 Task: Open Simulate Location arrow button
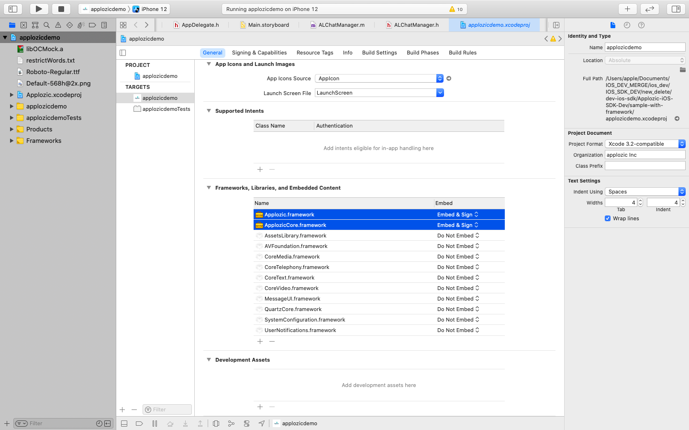(x=262, y=423)
